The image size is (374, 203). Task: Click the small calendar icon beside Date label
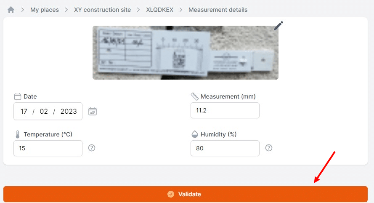[18, 96]
